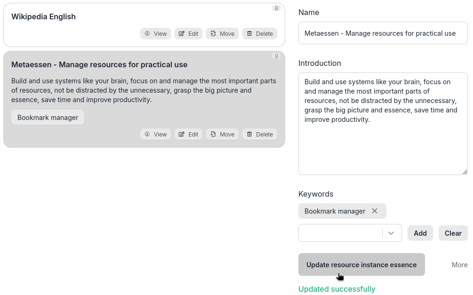
Task: Select the Wikipedia English card title
Action: 43,17
